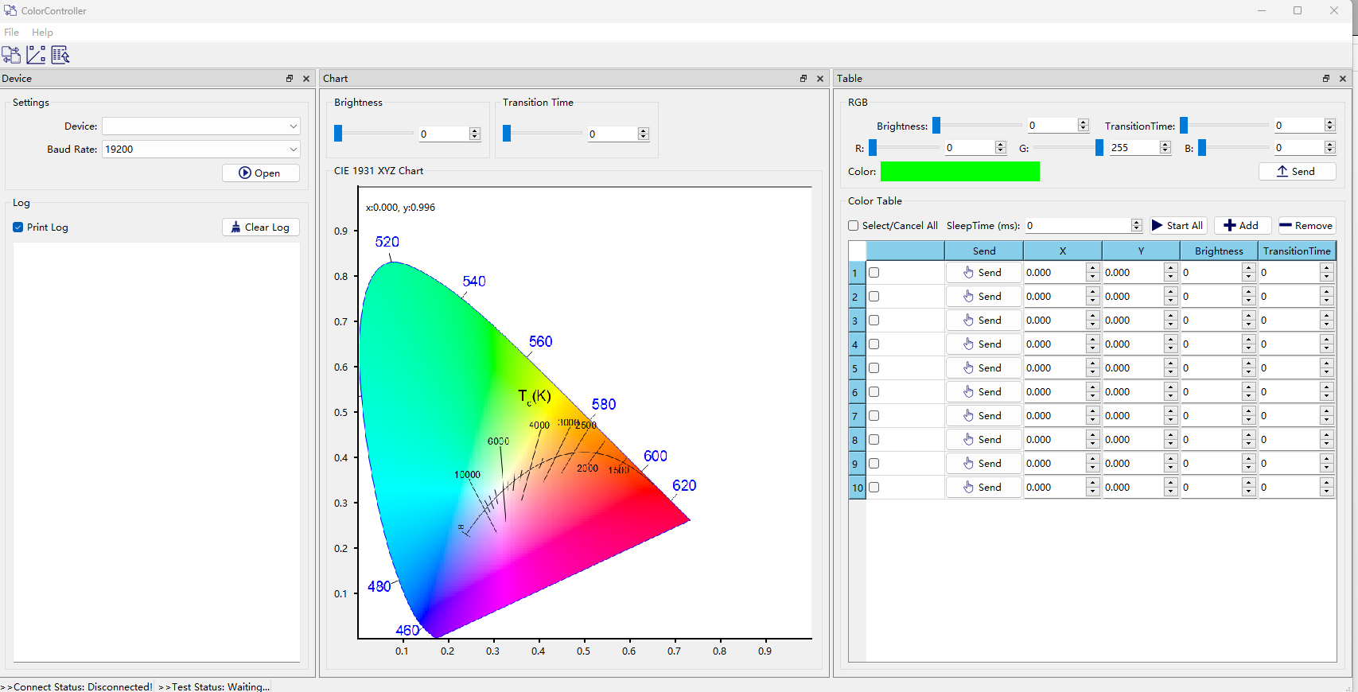The image size is (1358, 692).
Task: Open the Help menu
Action: point(42,33)
